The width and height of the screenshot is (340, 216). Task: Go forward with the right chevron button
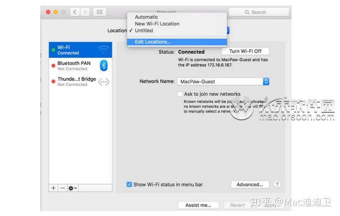point(85,12)
